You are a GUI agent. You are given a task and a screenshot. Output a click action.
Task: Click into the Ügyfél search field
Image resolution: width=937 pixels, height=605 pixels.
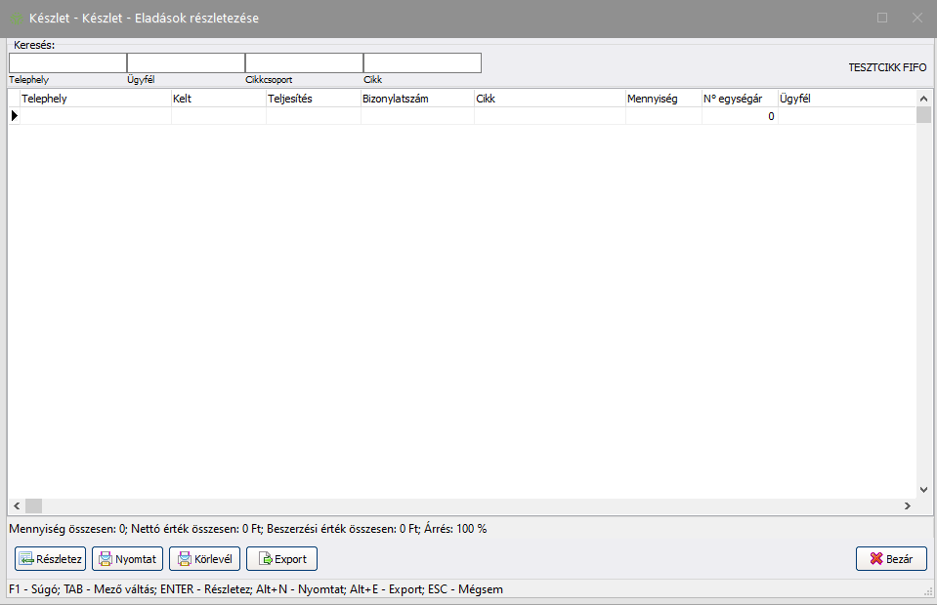186,63
